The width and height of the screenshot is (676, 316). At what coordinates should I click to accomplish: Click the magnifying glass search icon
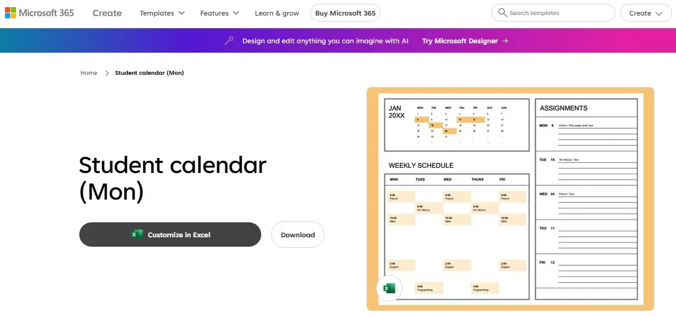click(502, 13)
